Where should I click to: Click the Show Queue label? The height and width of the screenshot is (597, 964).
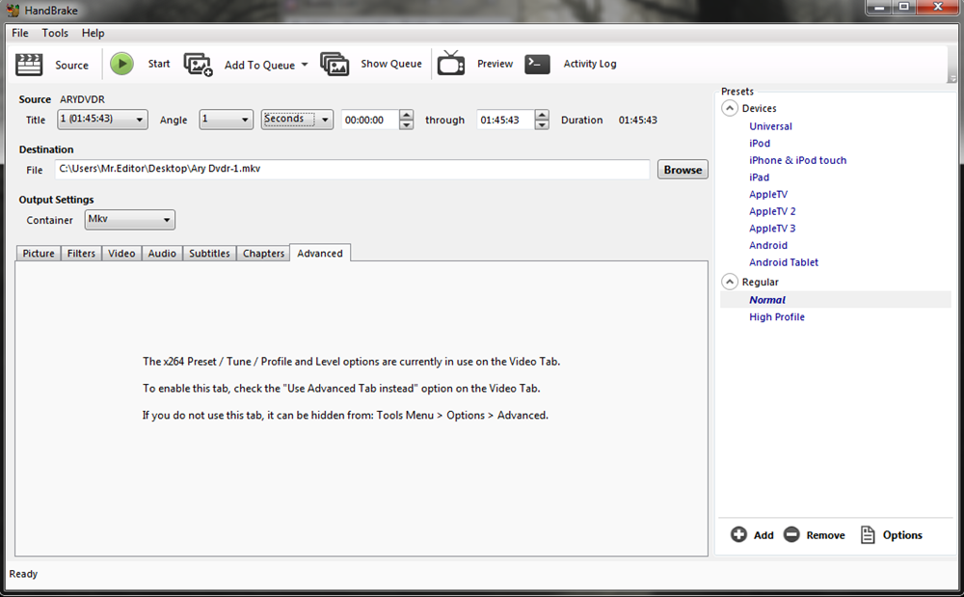click(x=391, y=64)
